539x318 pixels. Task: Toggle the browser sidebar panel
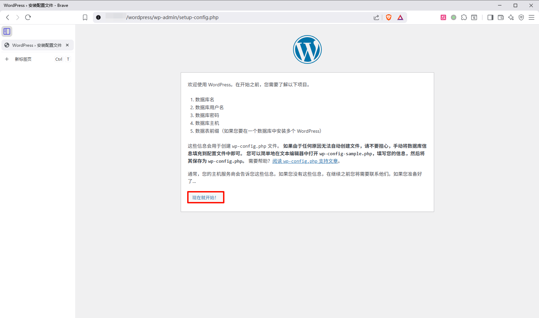(x=490, y=17)
